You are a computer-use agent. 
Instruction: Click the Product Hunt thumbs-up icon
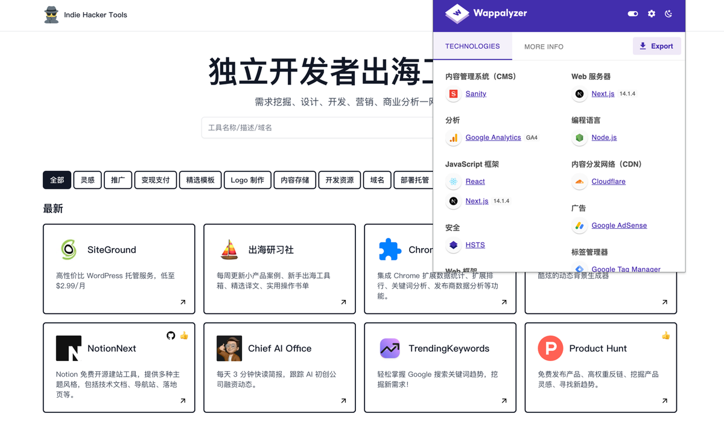(x=665, y=335)
